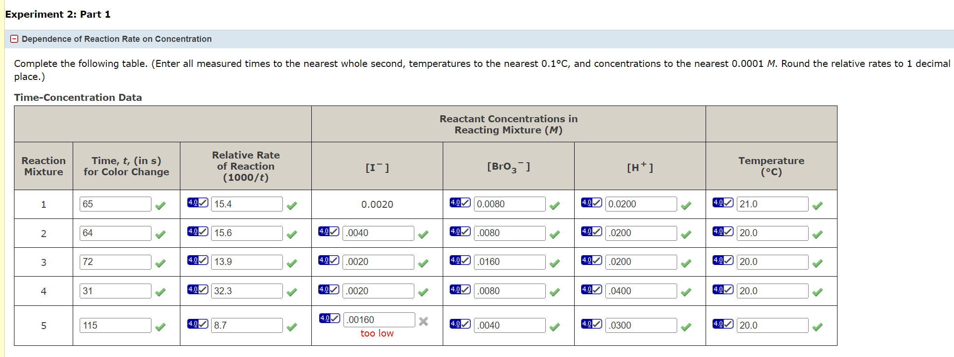Click the sig-fig icon for mixture 3 H+ concentration
954x357 pixels.
[591, 260]
